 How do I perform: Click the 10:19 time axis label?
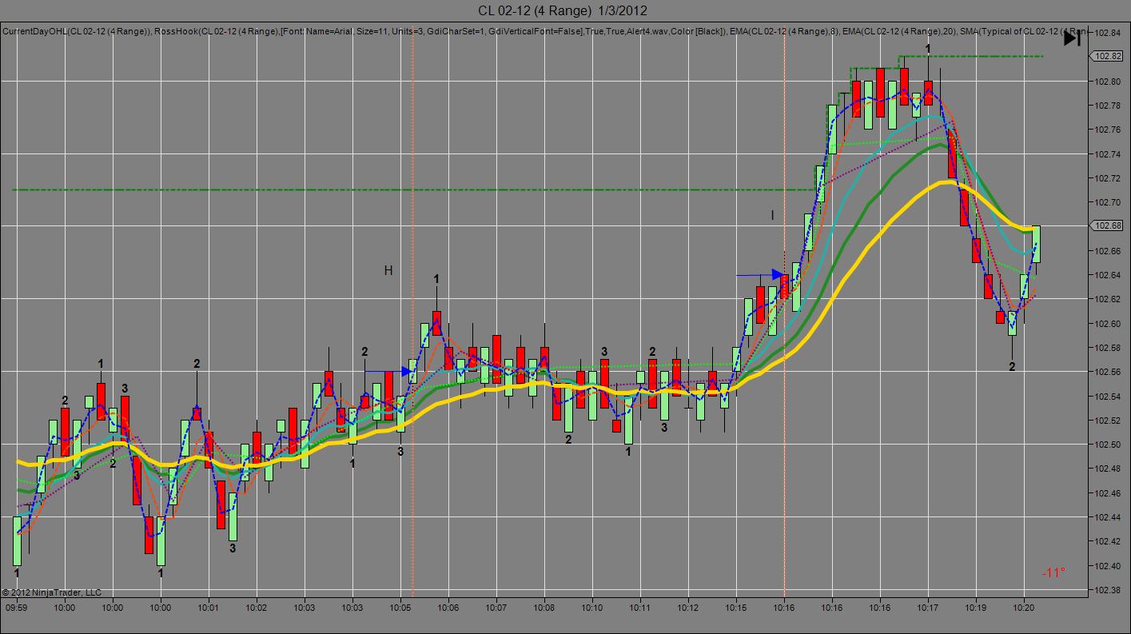coord(976,608)
